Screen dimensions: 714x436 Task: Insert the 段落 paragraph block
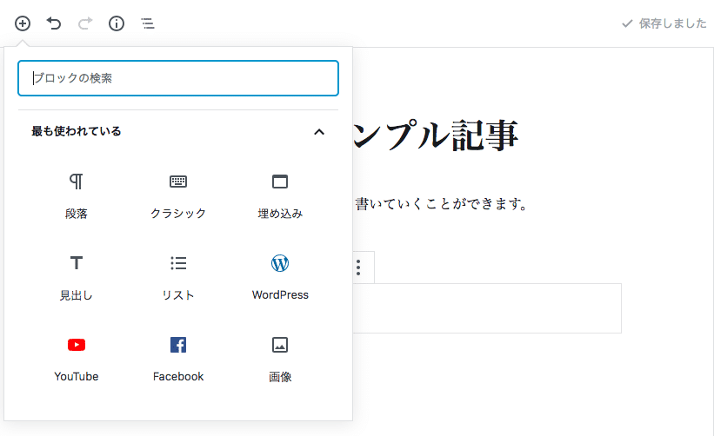76,196
